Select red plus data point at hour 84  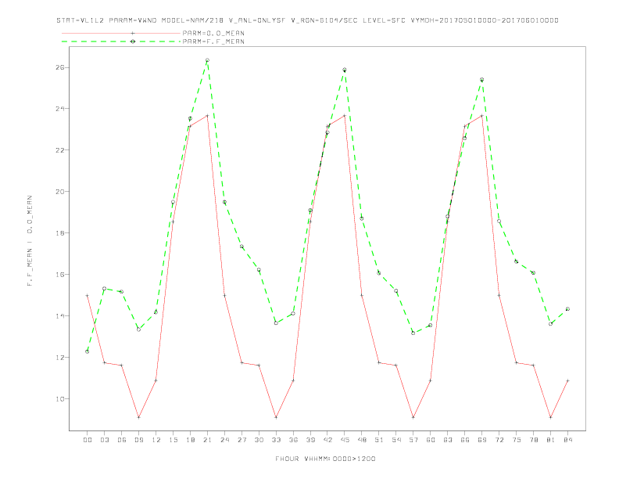[567, 380]
